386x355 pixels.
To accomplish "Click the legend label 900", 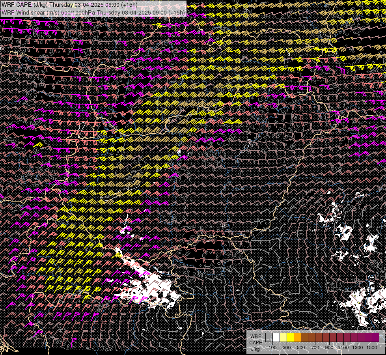I will click(329, 348).
